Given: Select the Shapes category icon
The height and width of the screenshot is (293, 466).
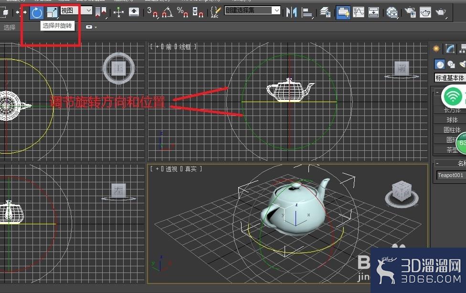Looking at the screenshot, I should 451,64.
